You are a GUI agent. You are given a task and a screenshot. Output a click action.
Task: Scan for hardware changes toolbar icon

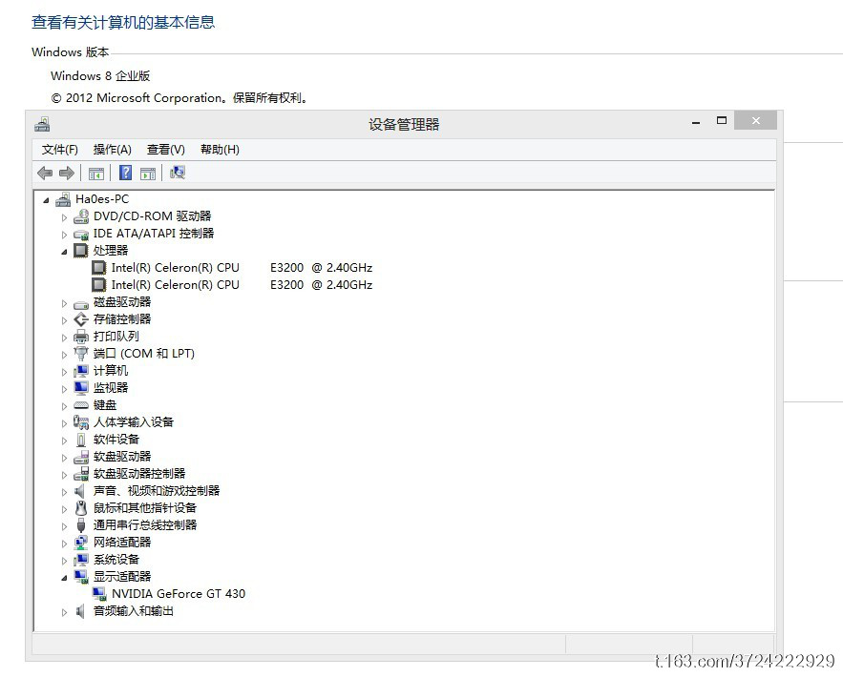(x=178, y=173)
